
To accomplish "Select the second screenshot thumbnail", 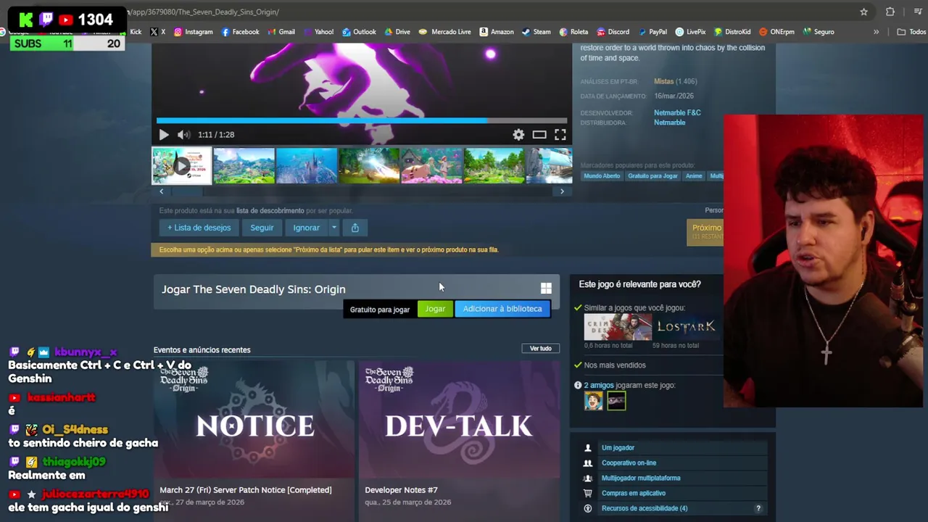I will [x=244, y=166].
